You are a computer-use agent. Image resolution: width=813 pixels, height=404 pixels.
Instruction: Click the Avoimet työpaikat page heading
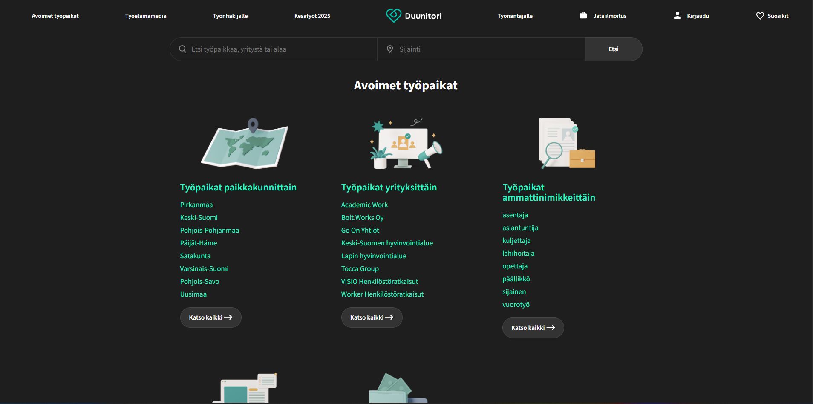[406, 85]
